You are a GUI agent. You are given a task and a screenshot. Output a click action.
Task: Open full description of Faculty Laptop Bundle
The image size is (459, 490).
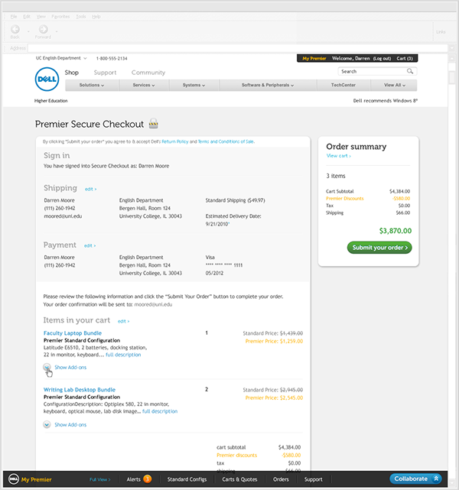(123, 355)
